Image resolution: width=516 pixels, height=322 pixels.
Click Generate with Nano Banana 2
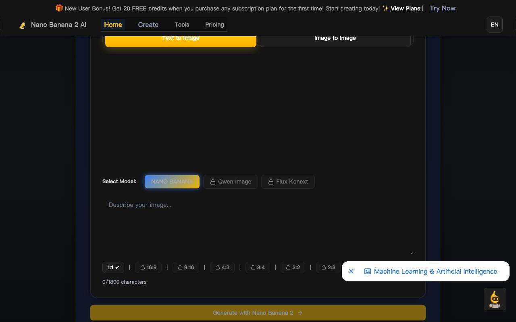[258, 313]
